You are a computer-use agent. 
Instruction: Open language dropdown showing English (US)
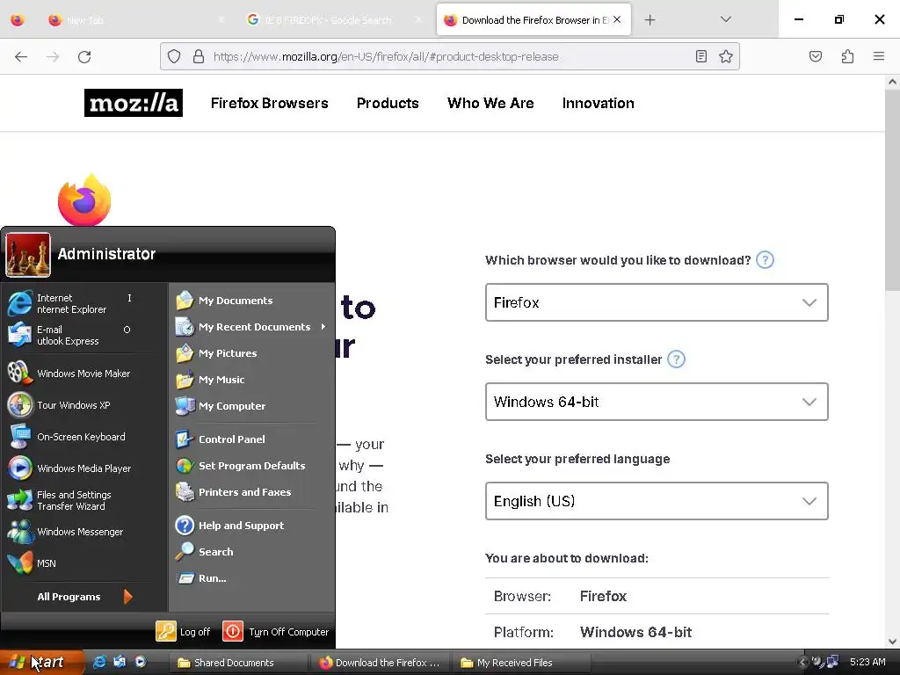[657, 501]
